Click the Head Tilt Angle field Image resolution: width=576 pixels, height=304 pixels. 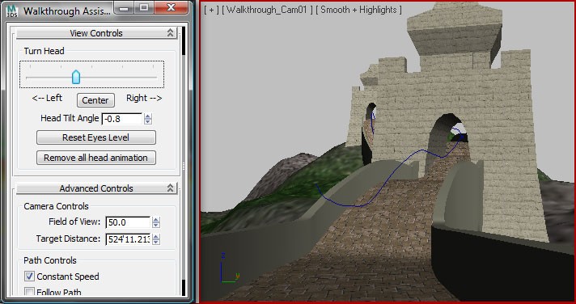pos(122,119)
